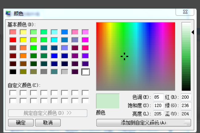Click the 确定 button to confirm
This screenshot has height=133, width=200.
tap(21, 123)
